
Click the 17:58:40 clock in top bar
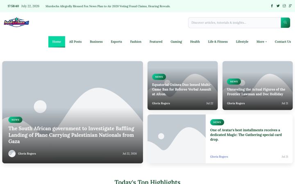pos(13,6)
